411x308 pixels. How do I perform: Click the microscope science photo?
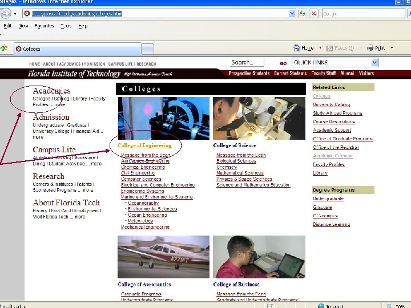259,118
